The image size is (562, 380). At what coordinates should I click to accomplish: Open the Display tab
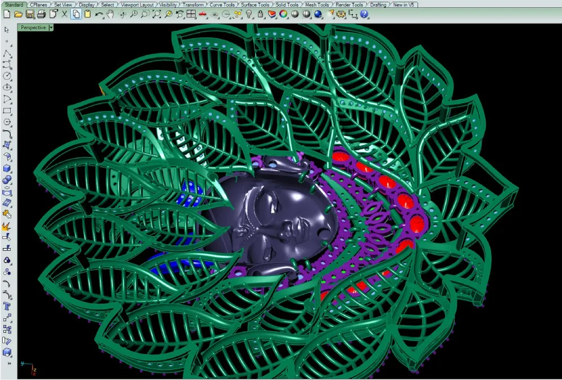87,4
